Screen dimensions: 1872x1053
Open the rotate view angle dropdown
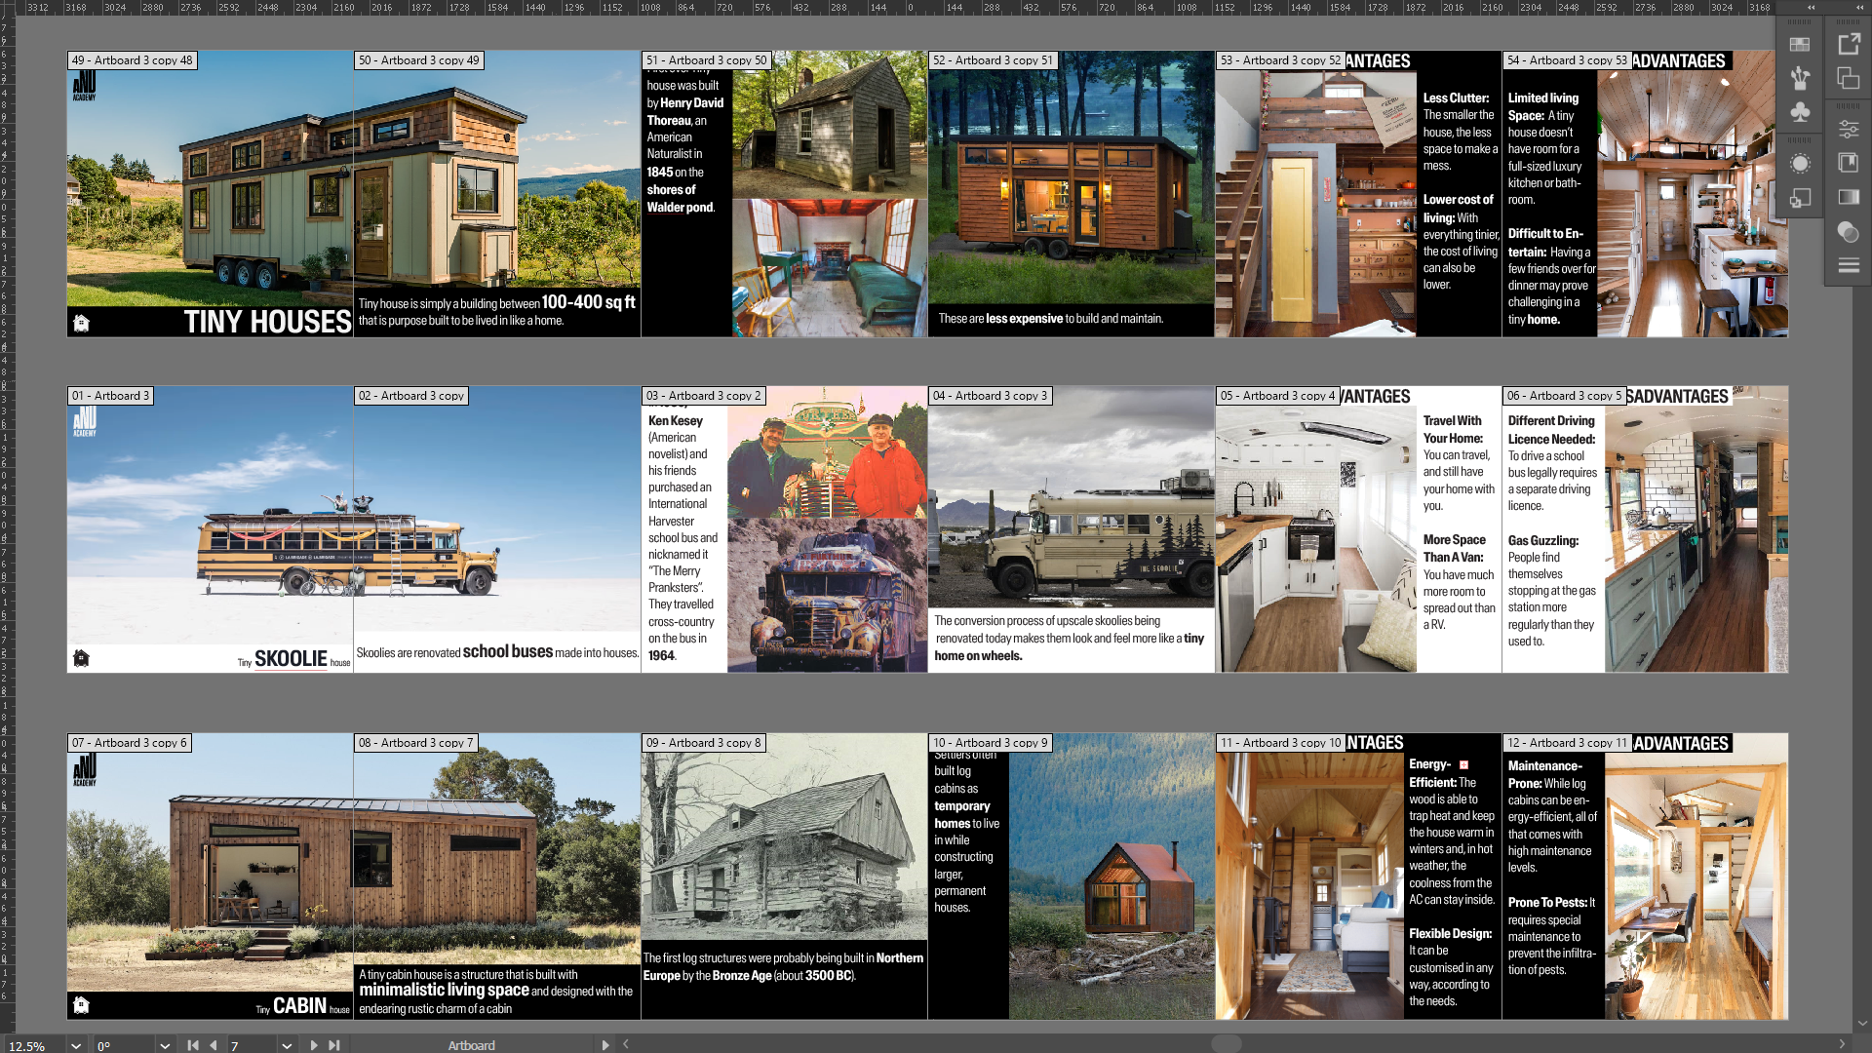click(x=165, y=1045)
